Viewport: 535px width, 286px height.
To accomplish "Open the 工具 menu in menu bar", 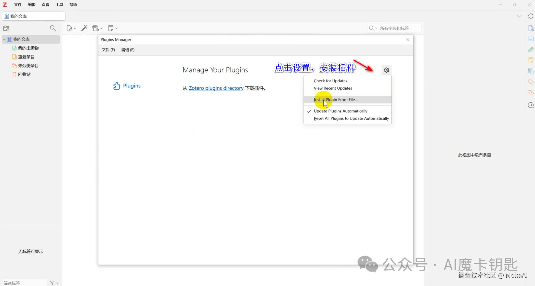I will [x=59, y=5].
